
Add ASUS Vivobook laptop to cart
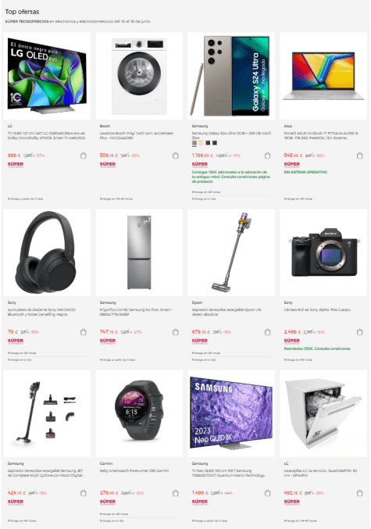tap(359, 155)
